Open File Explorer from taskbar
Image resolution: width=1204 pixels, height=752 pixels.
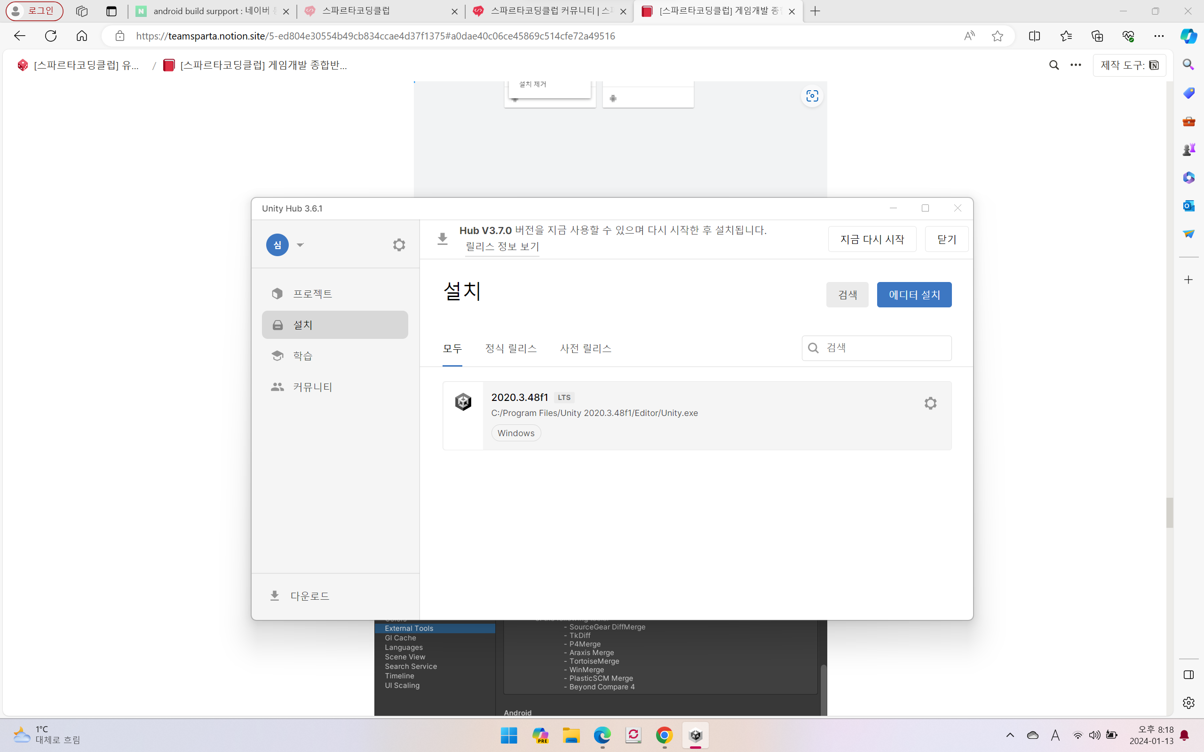click(x=571, y=735)
